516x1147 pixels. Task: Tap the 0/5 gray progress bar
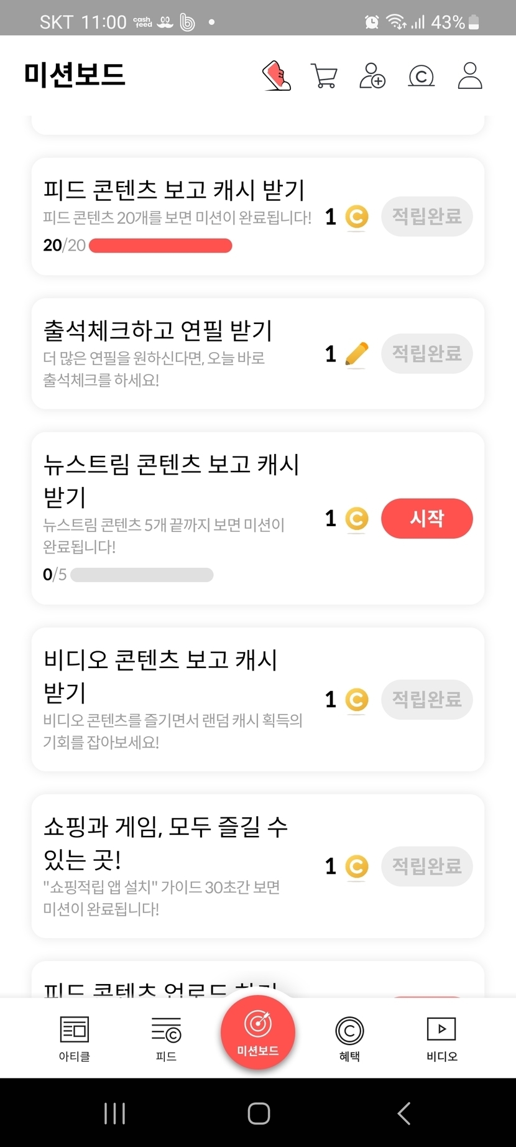(x=142, y=575)
